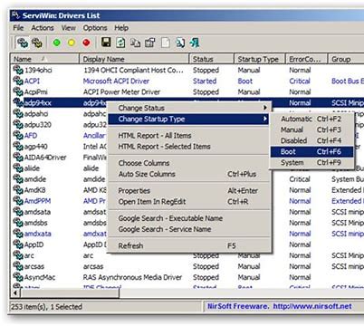Click the first gears toolbar icon
The image size is (364, 326).
[23, 43]
